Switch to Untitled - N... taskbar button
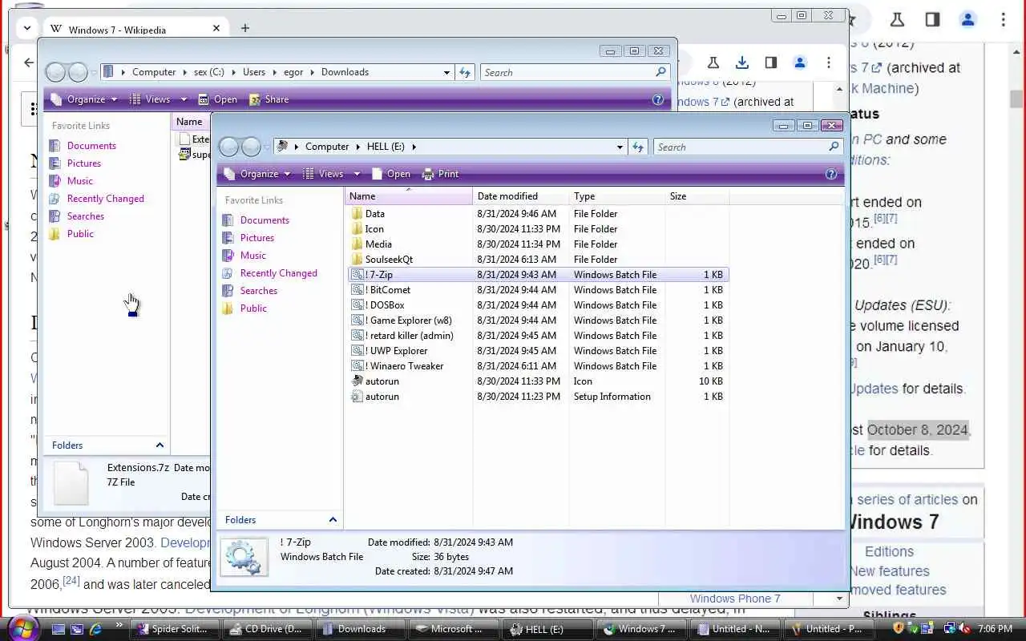 click(x=732, y=629)
